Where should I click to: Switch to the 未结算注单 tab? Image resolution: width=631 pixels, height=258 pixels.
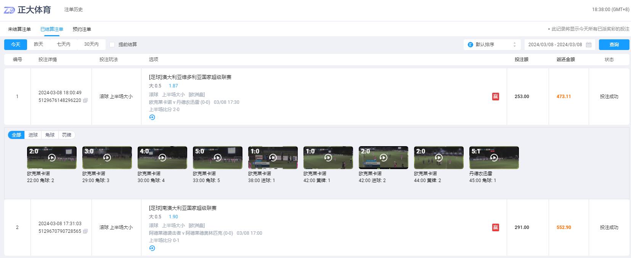click(x=19, y=29)
